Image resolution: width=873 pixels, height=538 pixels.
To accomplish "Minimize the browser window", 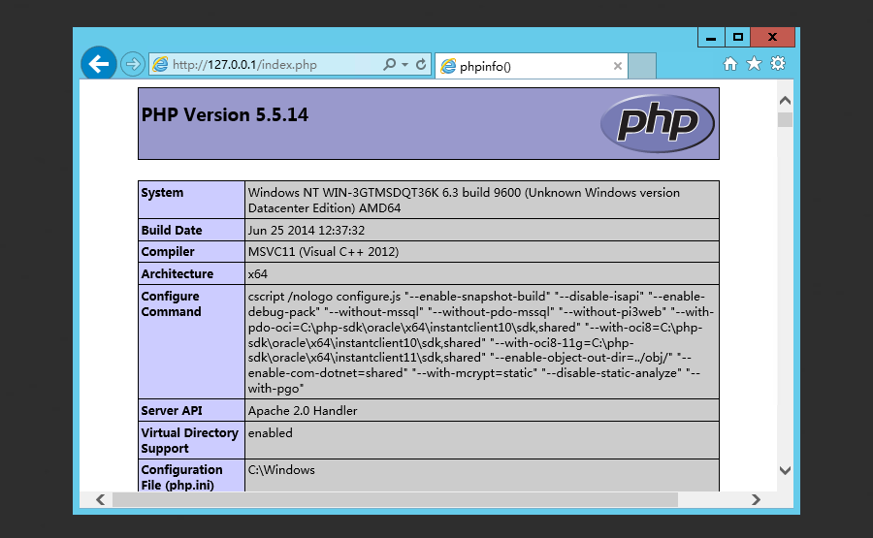I will coord(711,37).
